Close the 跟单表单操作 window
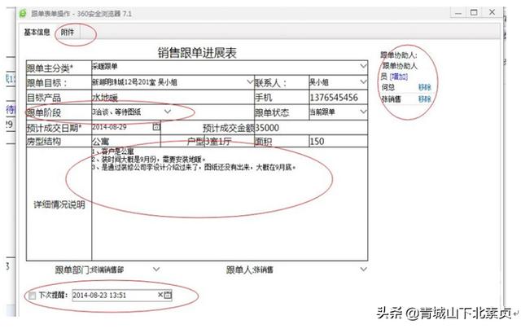The image size is (521, 329). click(492, 12)
